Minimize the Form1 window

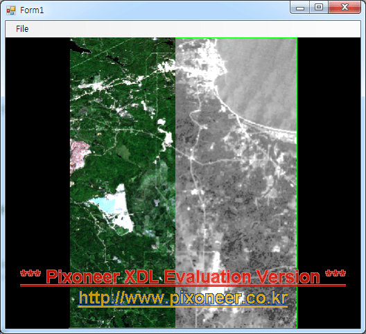pos(300,8)
